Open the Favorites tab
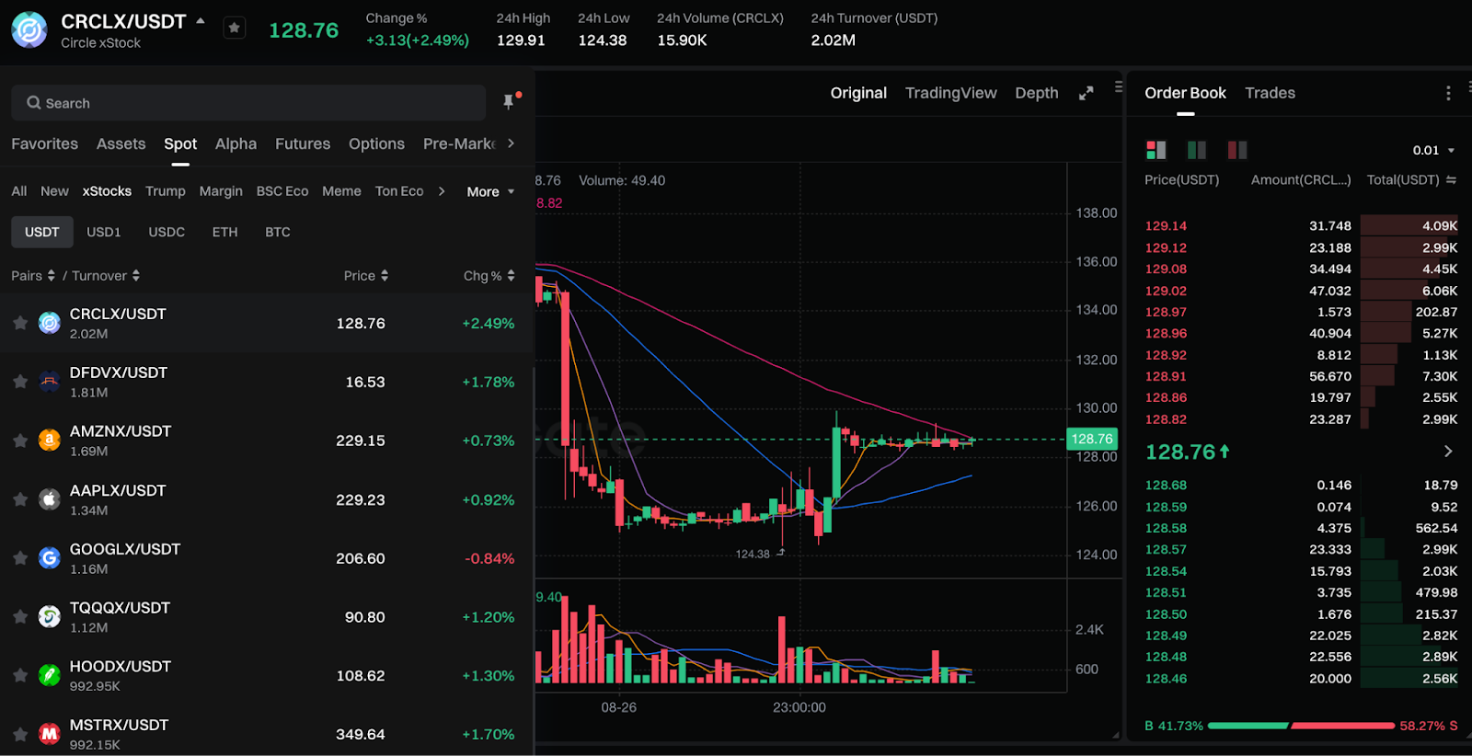The width and height of the screenshot is (1472, 756). pos(44,143)
